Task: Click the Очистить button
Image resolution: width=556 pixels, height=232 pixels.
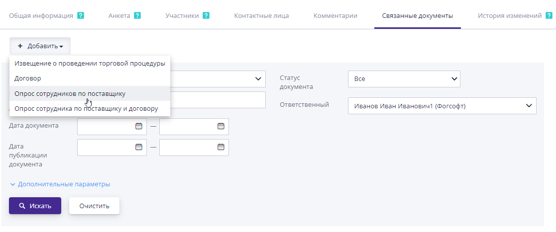Action: (94, 206)
